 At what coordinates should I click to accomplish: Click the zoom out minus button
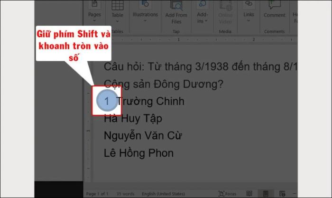pos(295,193)
